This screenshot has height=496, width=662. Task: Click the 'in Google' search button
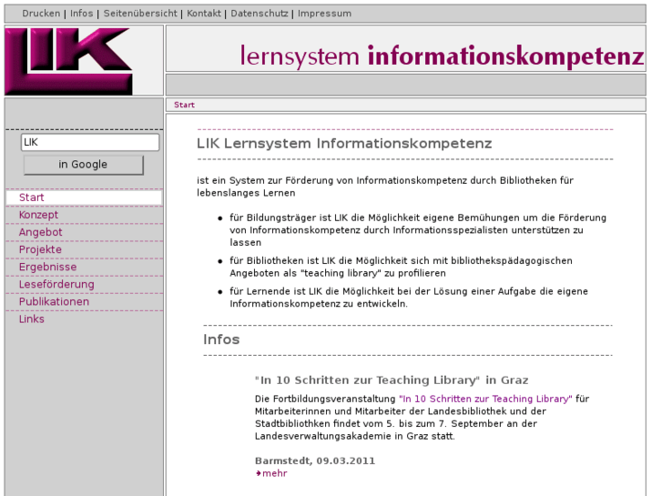84,165
